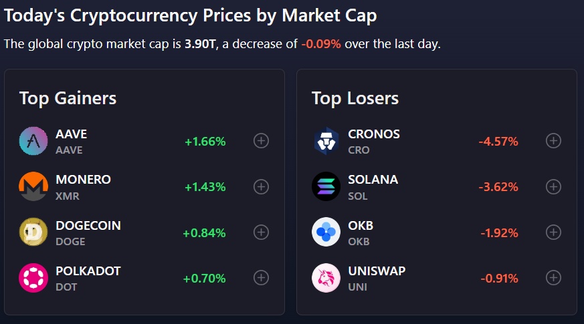Select the CRONOS -4.57% change value
This screenshot has height=324, width=584.
pos(498,142)
